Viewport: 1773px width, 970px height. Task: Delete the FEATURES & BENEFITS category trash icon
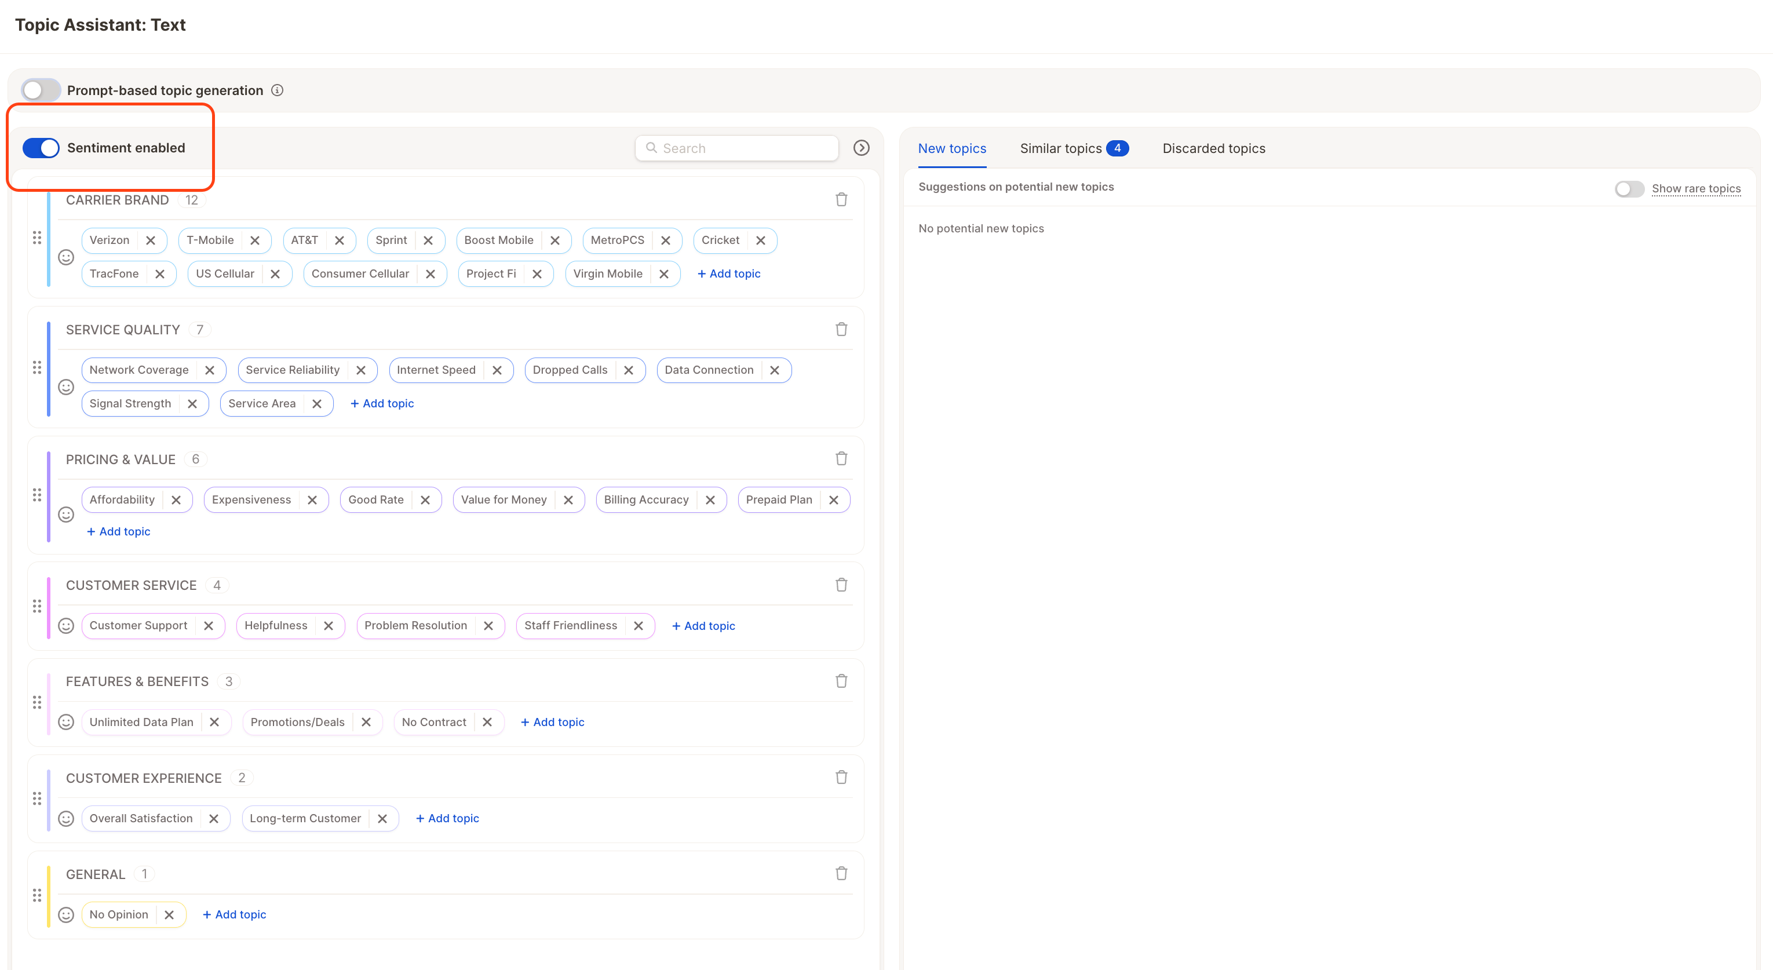pyautogui.click(x=841, y=681)
